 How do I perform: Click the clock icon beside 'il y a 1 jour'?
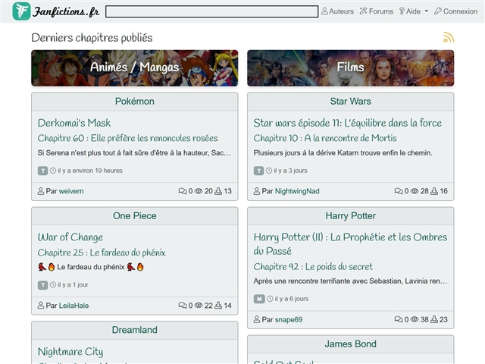tap(53, 285)
